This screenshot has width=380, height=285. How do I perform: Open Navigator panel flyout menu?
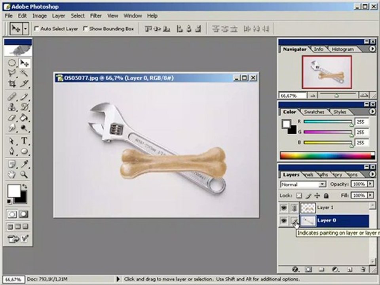pyautogui.click(x=372, y=49)
